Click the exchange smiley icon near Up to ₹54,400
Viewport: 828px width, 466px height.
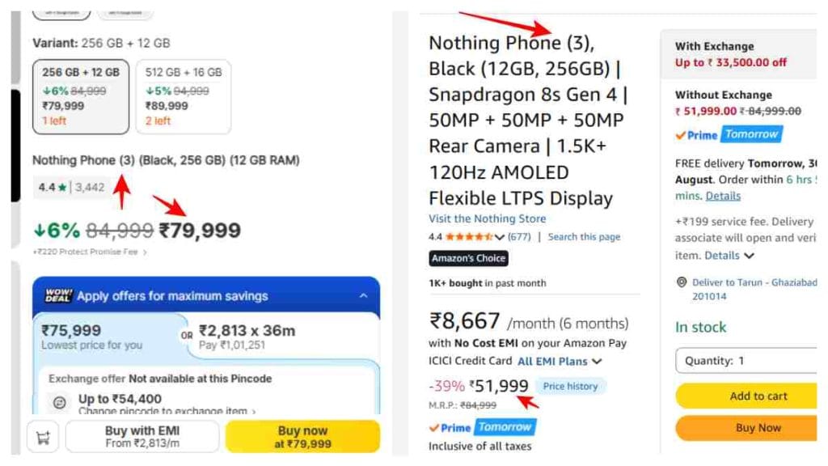(60, 403)
